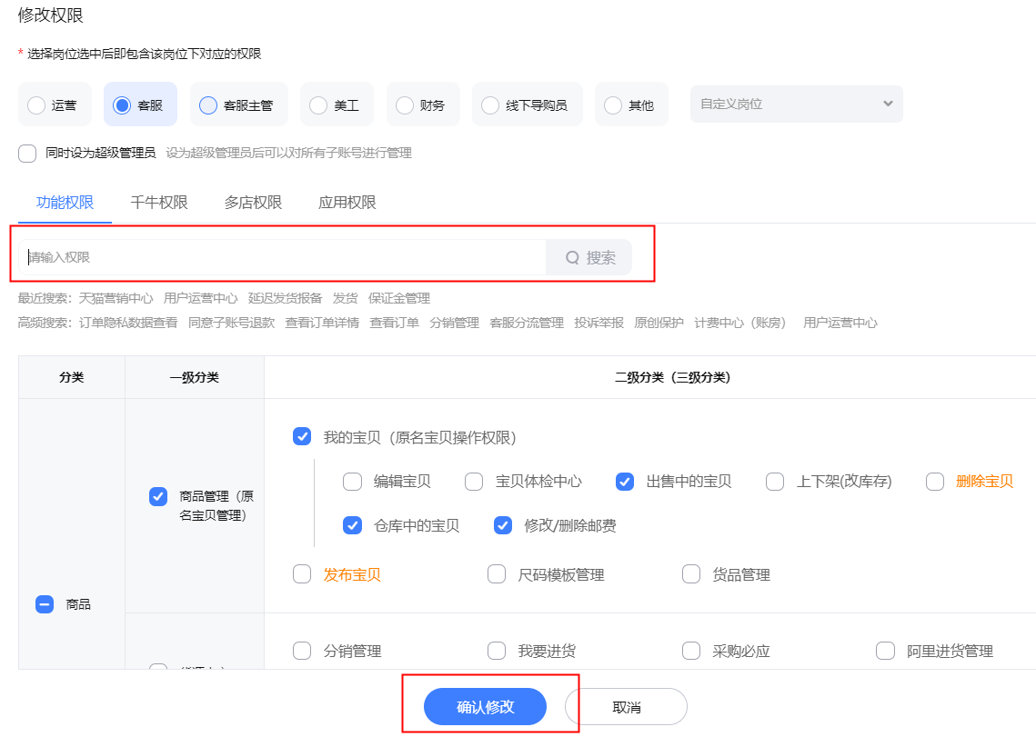1036x737 pixels.
Task: Uncheck 我的宝贝（原名宝贝操作权限） checkbox
Action: pos(302,436)
